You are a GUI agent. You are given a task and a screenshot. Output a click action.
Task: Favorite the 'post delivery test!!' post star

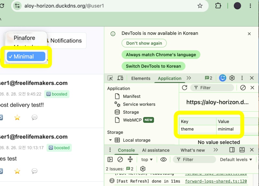pos(17,118)
